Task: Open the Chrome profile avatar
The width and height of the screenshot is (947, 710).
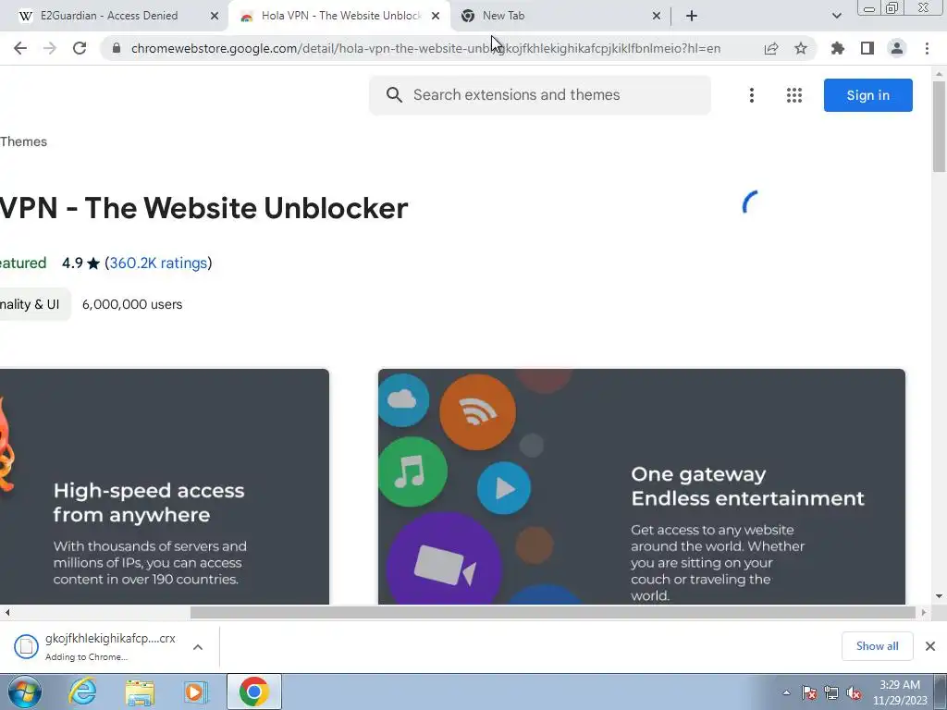Action: click(897, 48)
